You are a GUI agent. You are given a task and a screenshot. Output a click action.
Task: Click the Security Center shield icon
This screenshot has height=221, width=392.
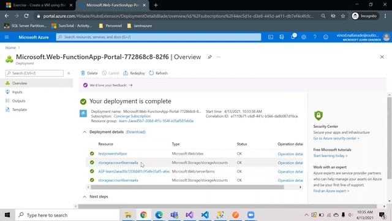318,115
